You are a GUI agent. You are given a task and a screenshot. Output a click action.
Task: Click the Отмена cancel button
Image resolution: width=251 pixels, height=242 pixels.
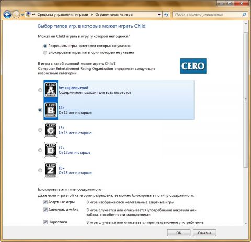(x=204, y=233)
